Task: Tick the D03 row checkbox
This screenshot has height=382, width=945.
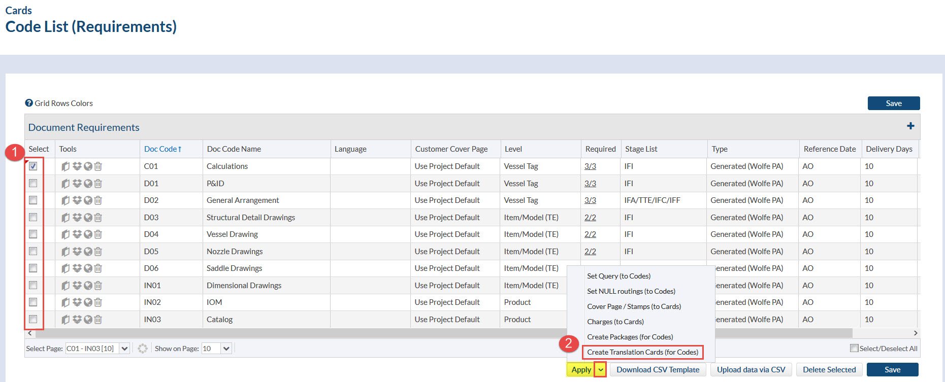Action: (x=33, y=217)
